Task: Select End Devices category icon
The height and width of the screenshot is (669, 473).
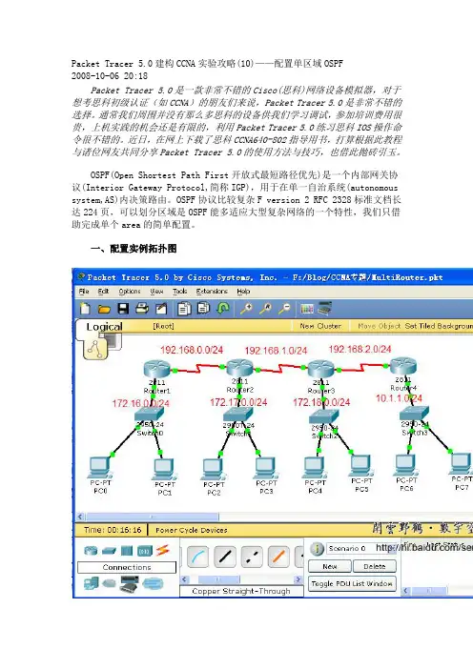Action: (91, 583)
